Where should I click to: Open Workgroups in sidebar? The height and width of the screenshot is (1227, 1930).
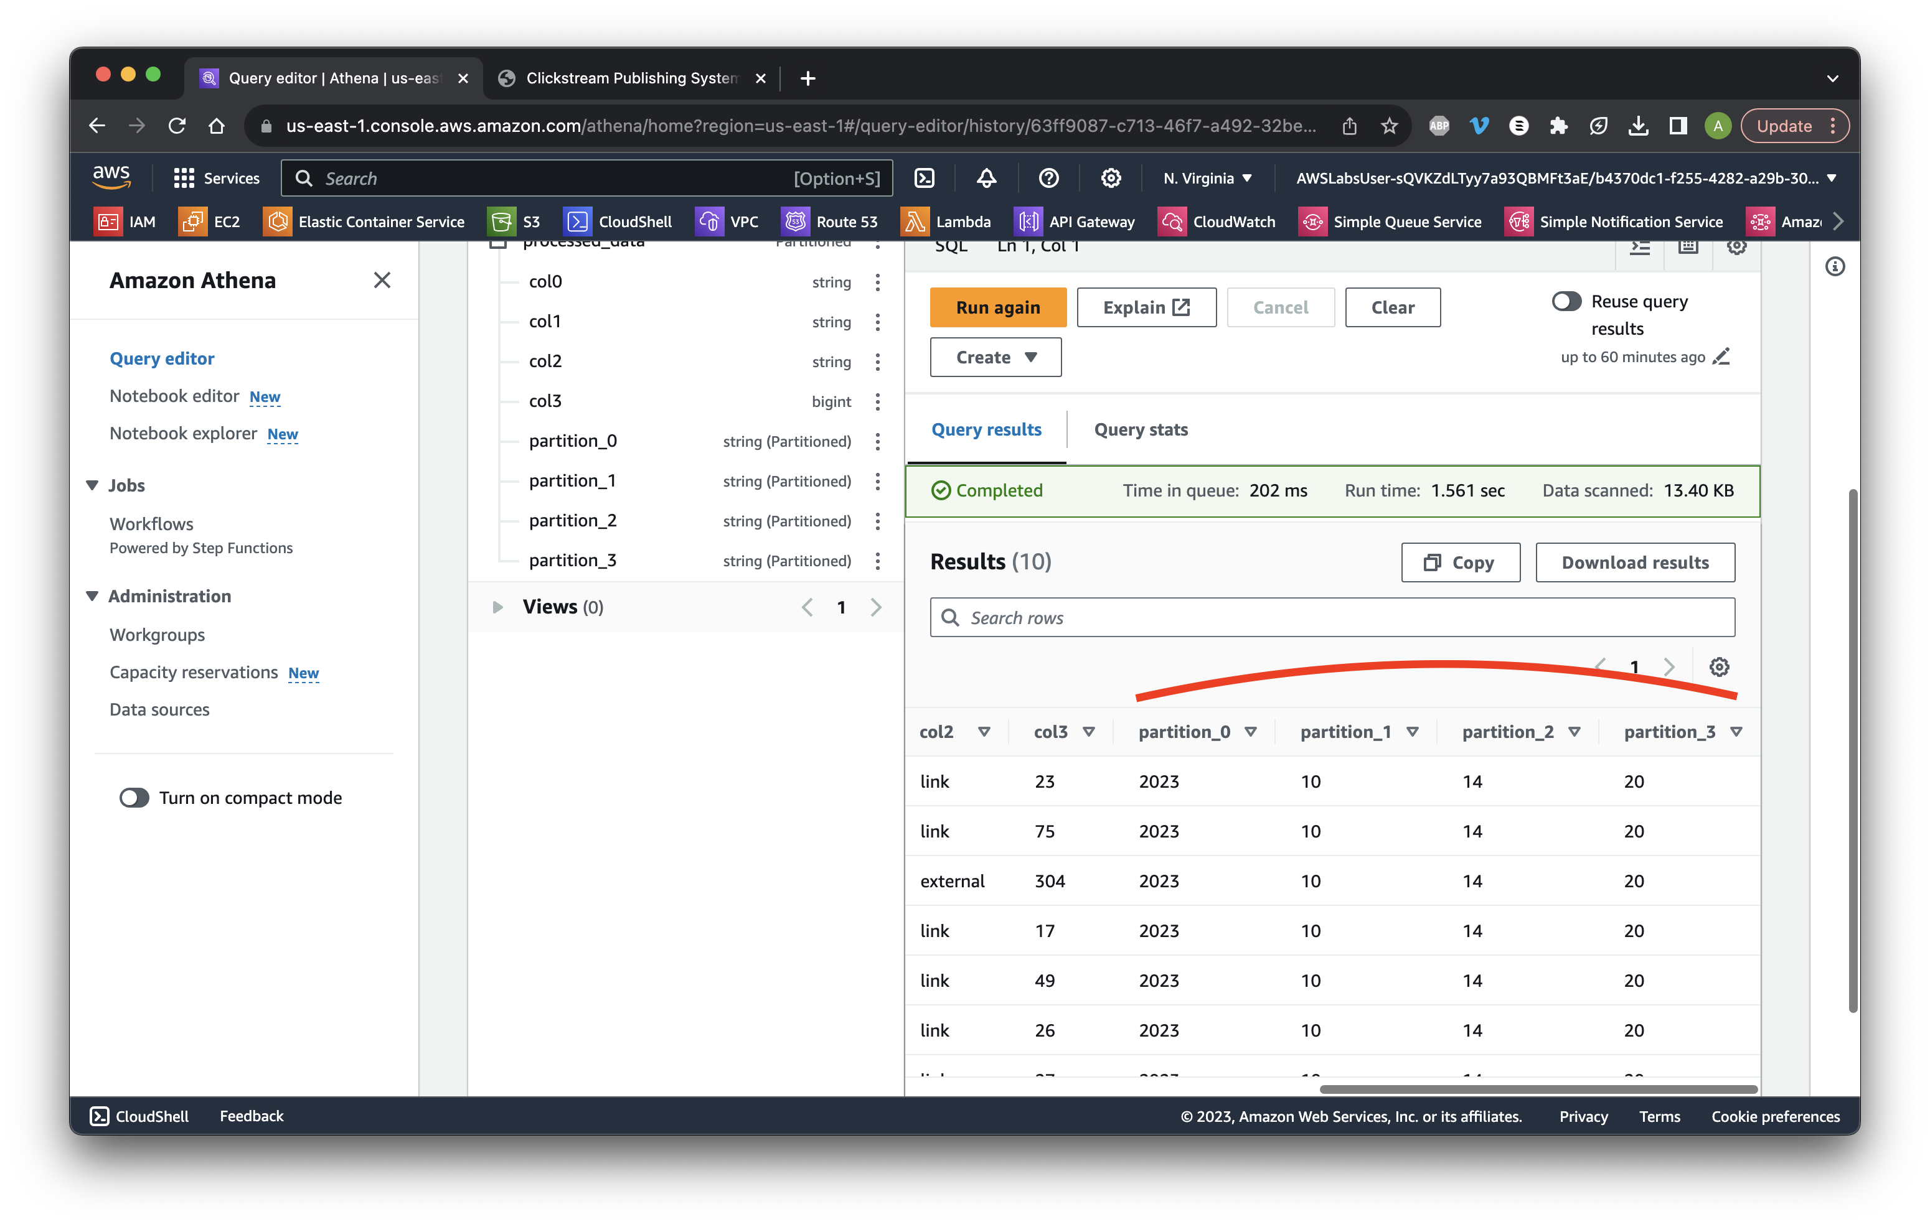157,634
